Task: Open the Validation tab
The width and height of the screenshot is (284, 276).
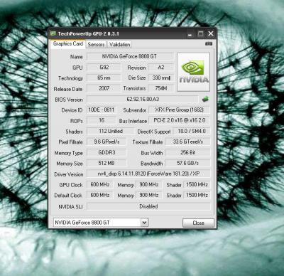Action: [119, 44]
